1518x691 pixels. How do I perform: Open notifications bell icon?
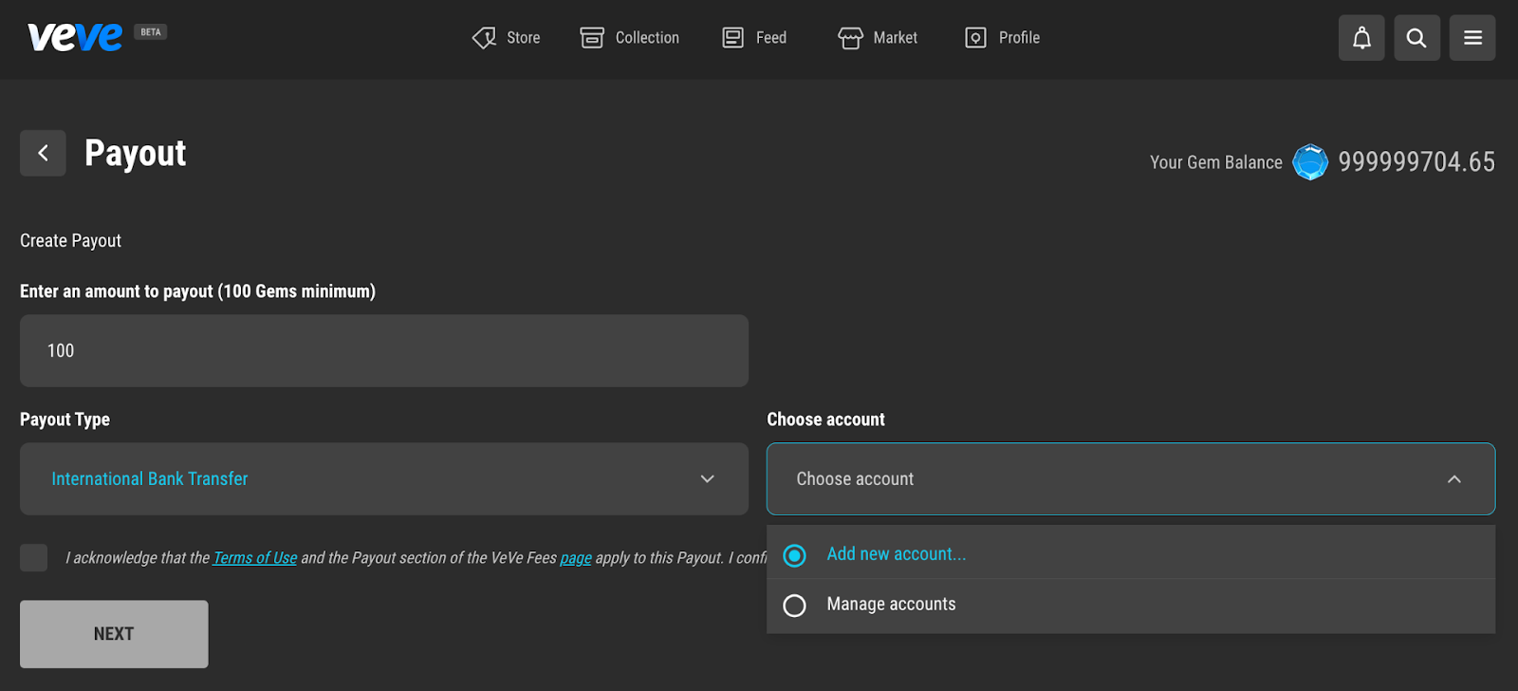1361,38
